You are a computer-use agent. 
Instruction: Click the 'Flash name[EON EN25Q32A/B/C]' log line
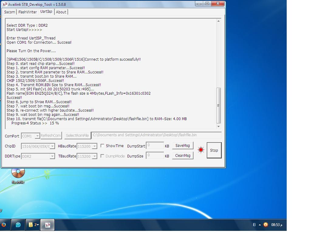(79, 93)
